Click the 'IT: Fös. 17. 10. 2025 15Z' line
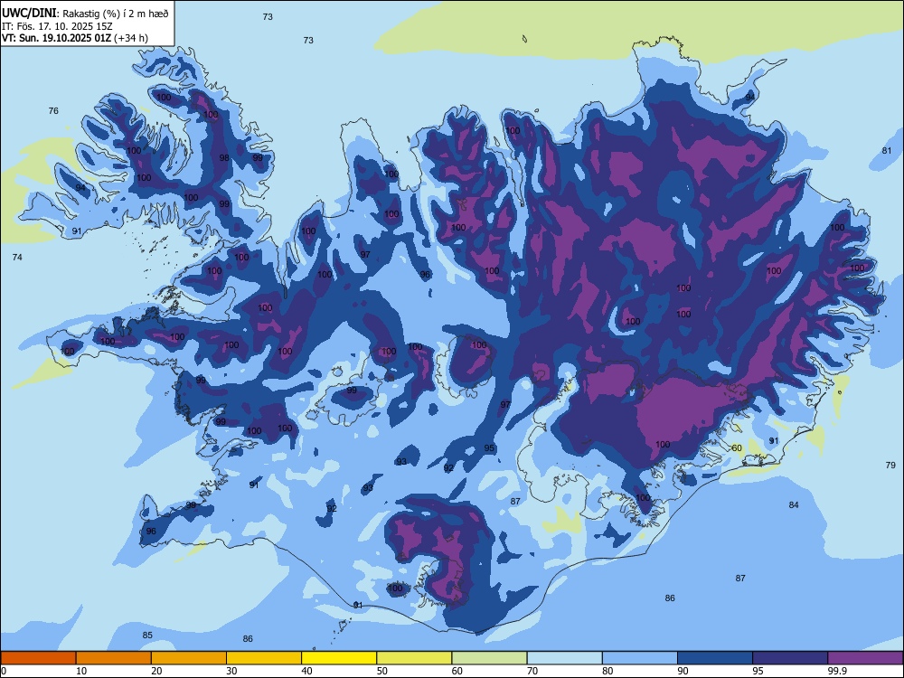The height and width of the screenshot is (678, 904). click(x=57, y=26)
